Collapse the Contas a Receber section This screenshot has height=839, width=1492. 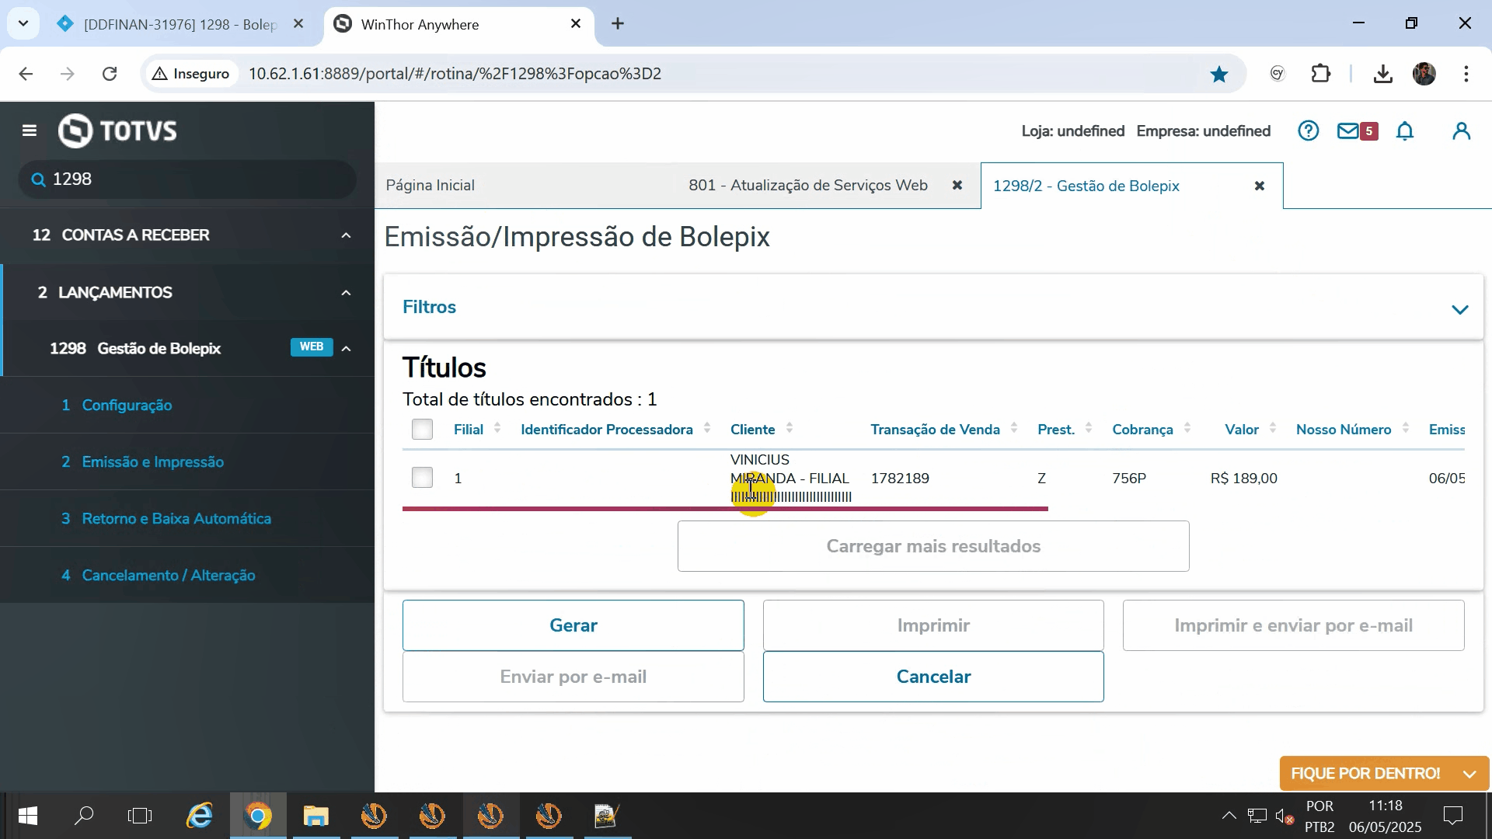coord(346,235)
